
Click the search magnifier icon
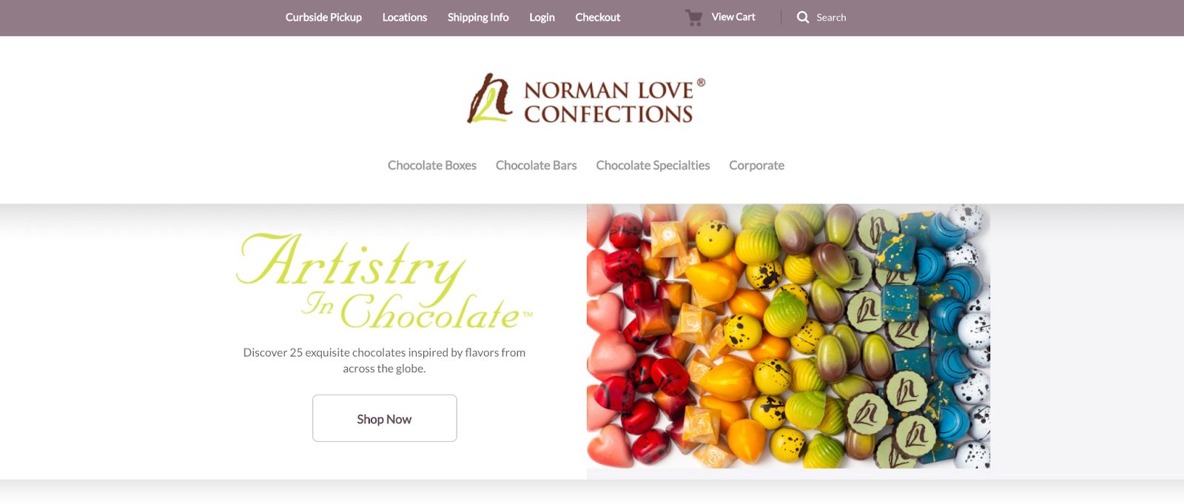(x=803, y=17)
